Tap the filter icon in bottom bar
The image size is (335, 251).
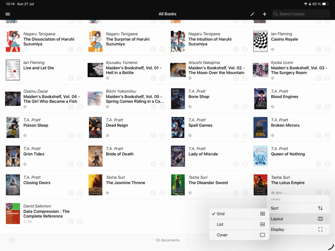(x=12, y=240)
